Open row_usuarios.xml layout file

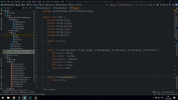click(x=18, y=86)
